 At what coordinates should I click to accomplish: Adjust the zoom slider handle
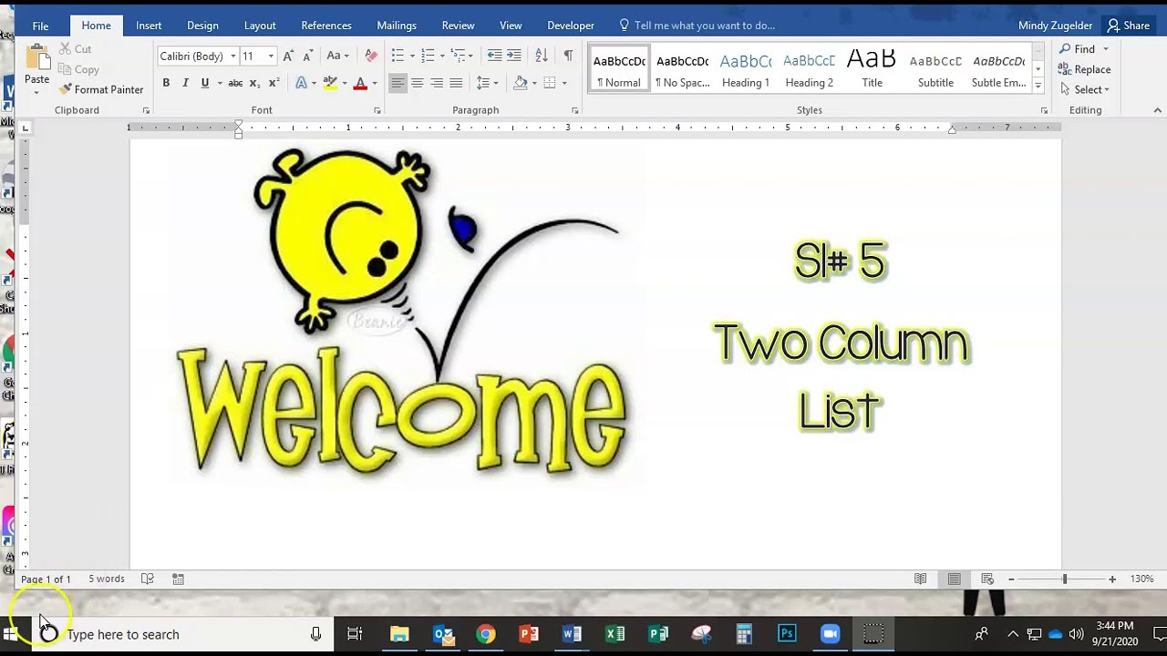(1064, 579)
